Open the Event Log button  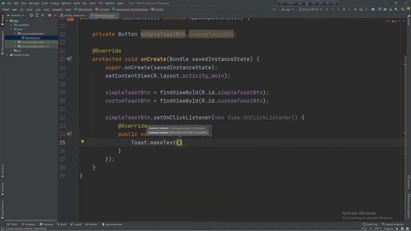(x=370, y=225)
